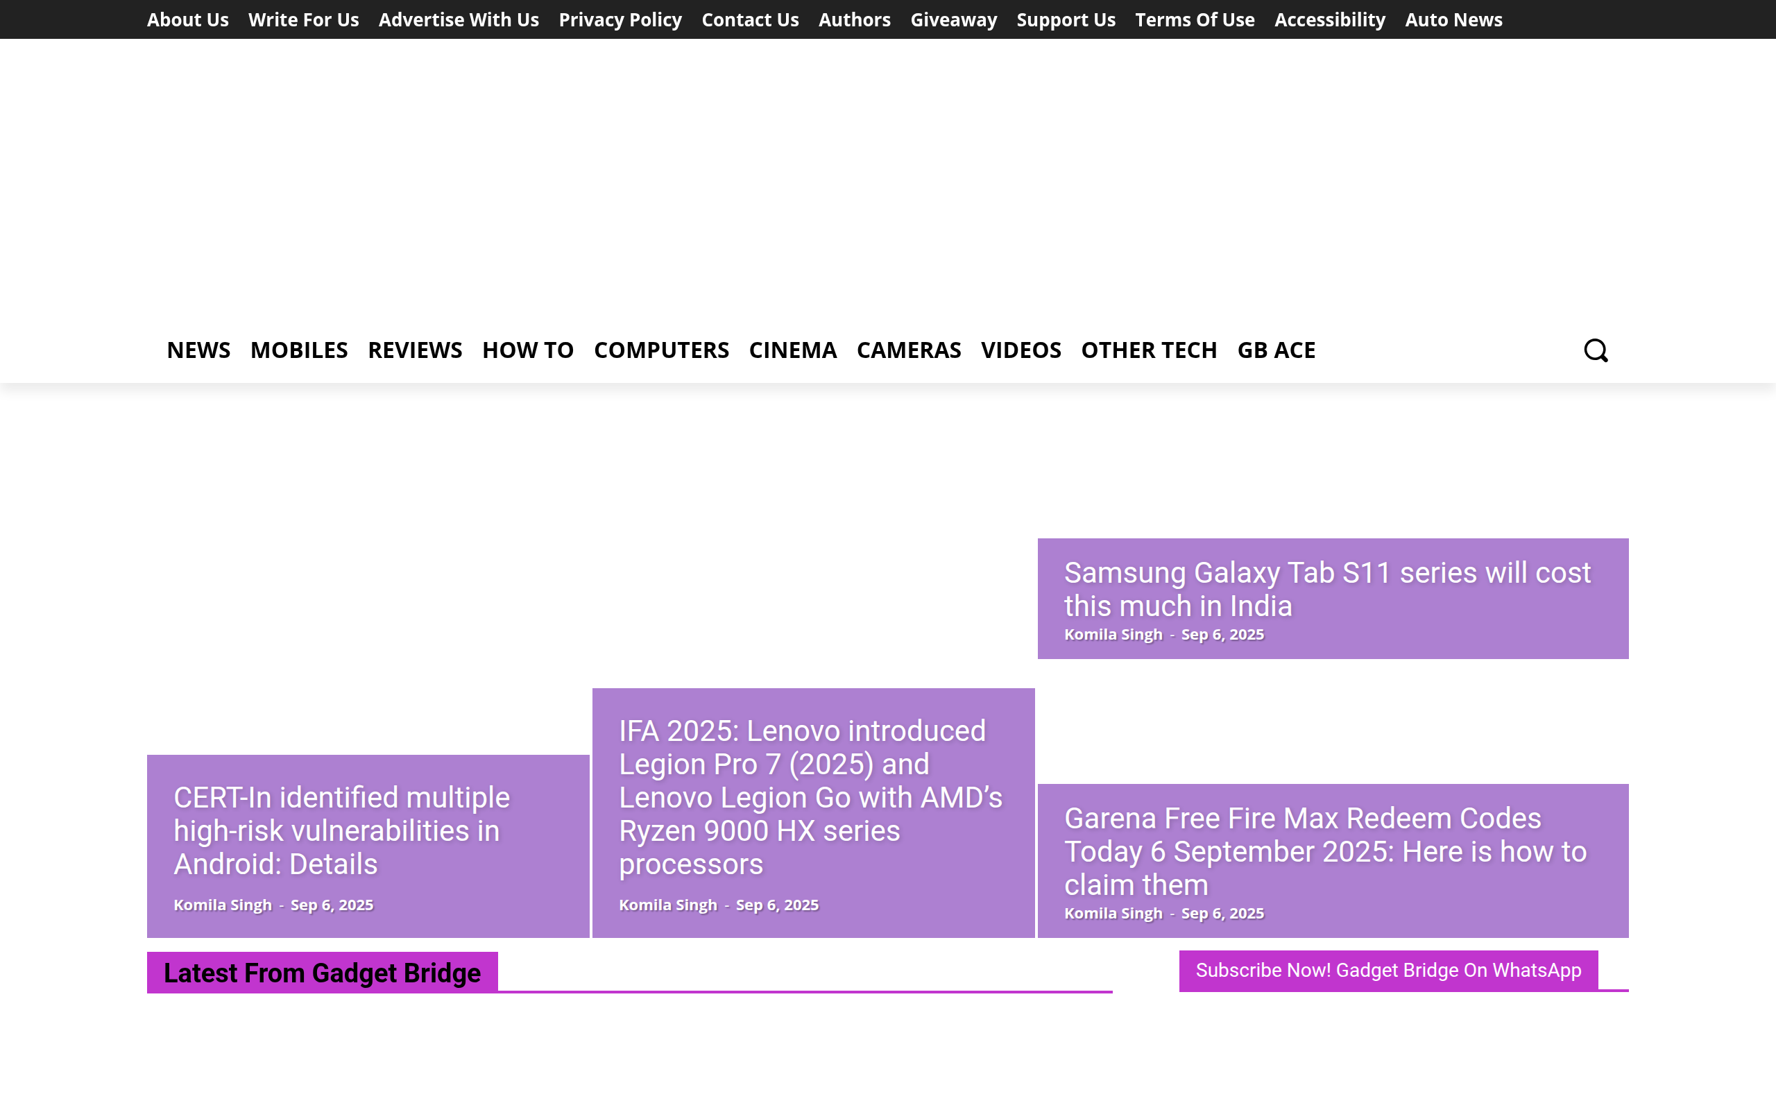
Task: Go to Write For Us
Action: click(x=304, y=20)
